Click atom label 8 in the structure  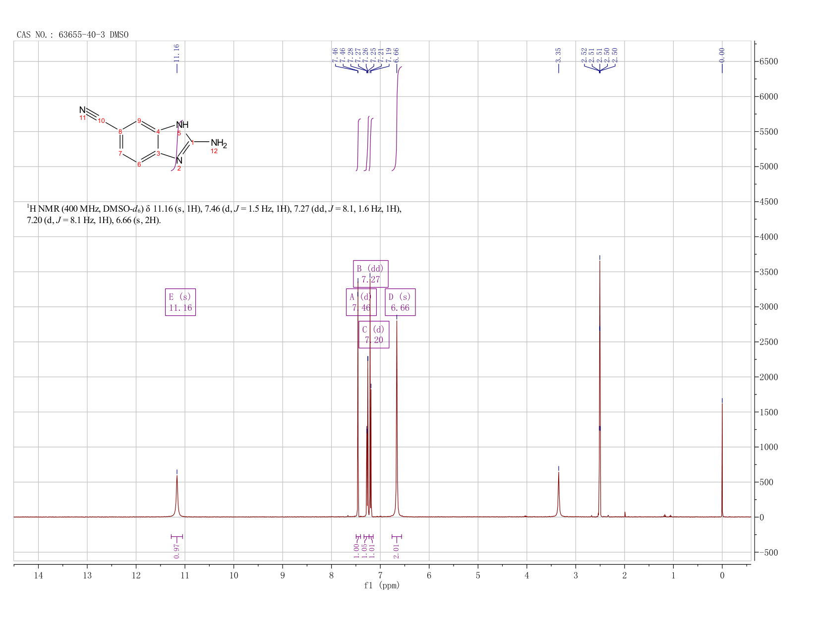[x=120, y=131]
